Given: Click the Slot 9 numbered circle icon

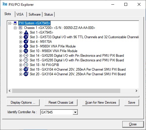Looking at the screenshot, I should (26, 46).
